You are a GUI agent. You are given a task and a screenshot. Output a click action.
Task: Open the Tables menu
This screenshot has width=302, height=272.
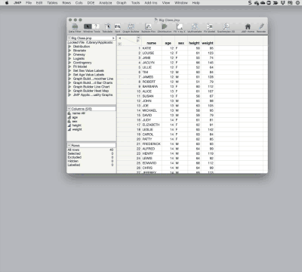point(52,3)
